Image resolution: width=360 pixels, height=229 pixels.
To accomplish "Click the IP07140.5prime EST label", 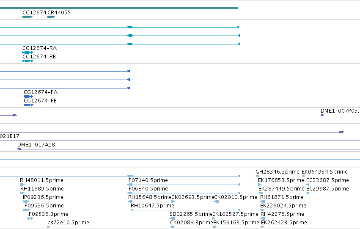I will coord(148,180).
